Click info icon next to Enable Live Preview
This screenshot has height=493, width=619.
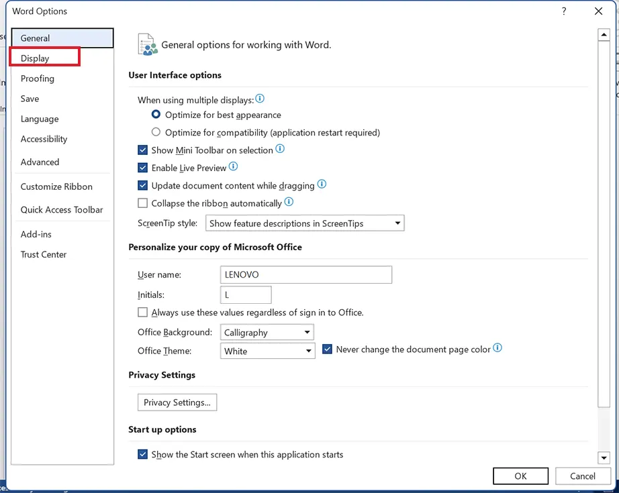pyautogui.click(x=234, y=166)
